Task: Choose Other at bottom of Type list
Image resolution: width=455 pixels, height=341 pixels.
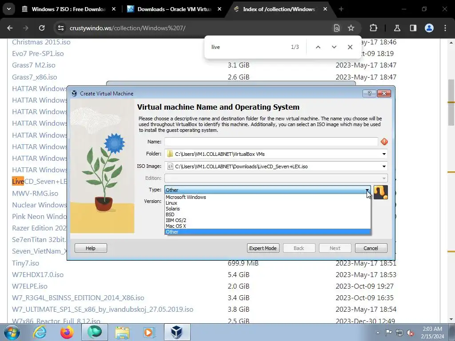Action: 267,232
